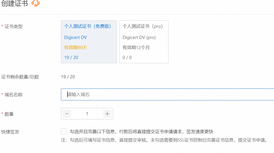Increase quantity with the plus button
Viewport: 274px width, 153px height.
pyautogui.click(x=107, y=114)
